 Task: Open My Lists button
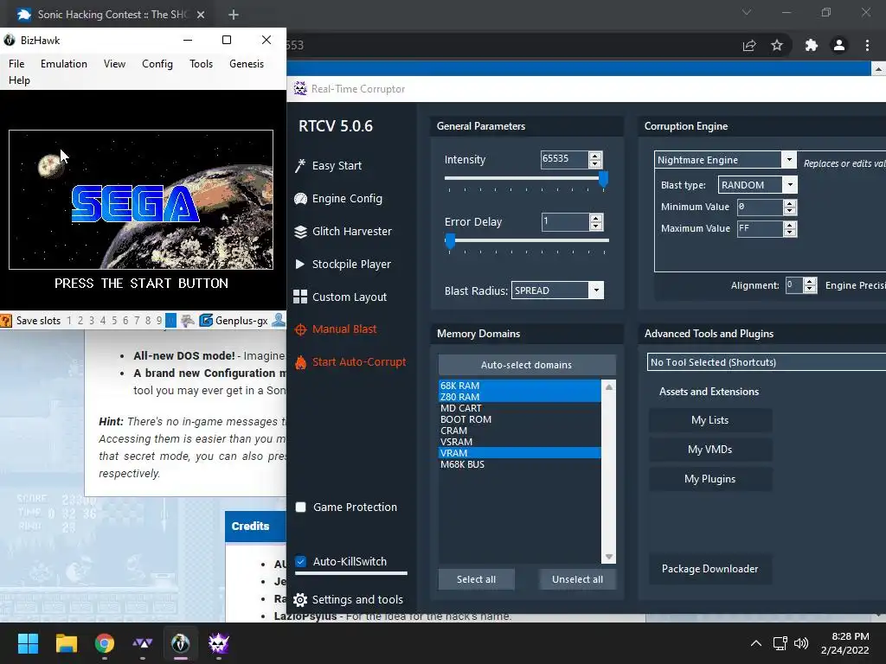pos(709,420)
